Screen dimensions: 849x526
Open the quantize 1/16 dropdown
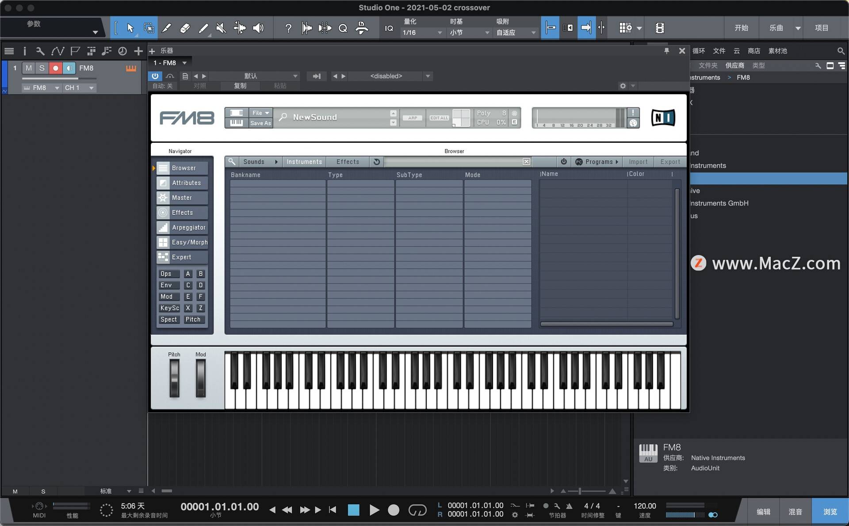tap(422, 33)
